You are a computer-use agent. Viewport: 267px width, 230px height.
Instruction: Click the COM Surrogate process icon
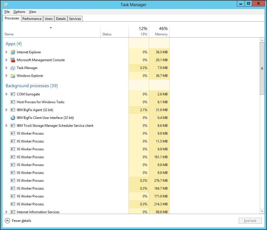(x=13, y=94)
